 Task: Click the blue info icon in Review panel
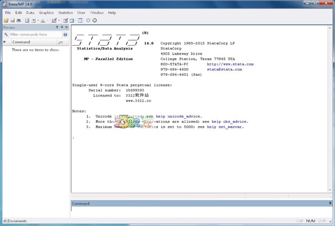pyautogui.click(x=65, y=35)
